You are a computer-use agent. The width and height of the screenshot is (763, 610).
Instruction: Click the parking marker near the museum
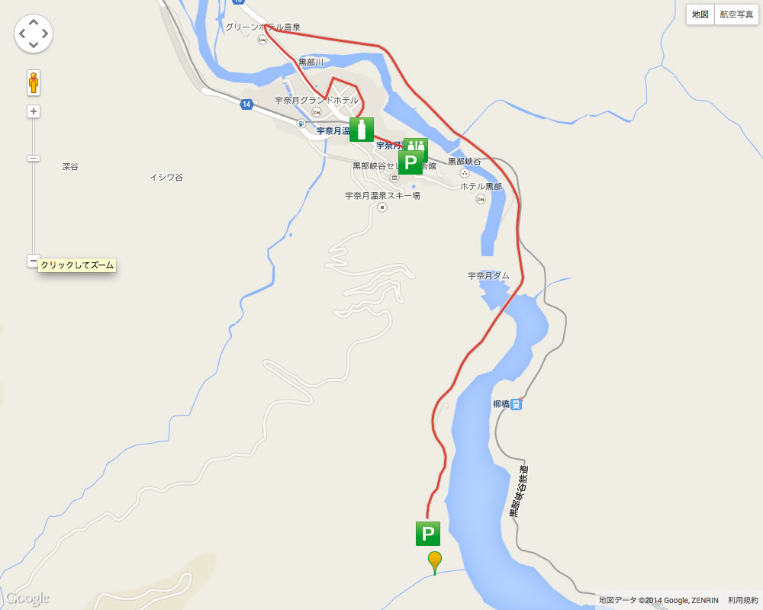pyautogui.click(x=410, y=162)
